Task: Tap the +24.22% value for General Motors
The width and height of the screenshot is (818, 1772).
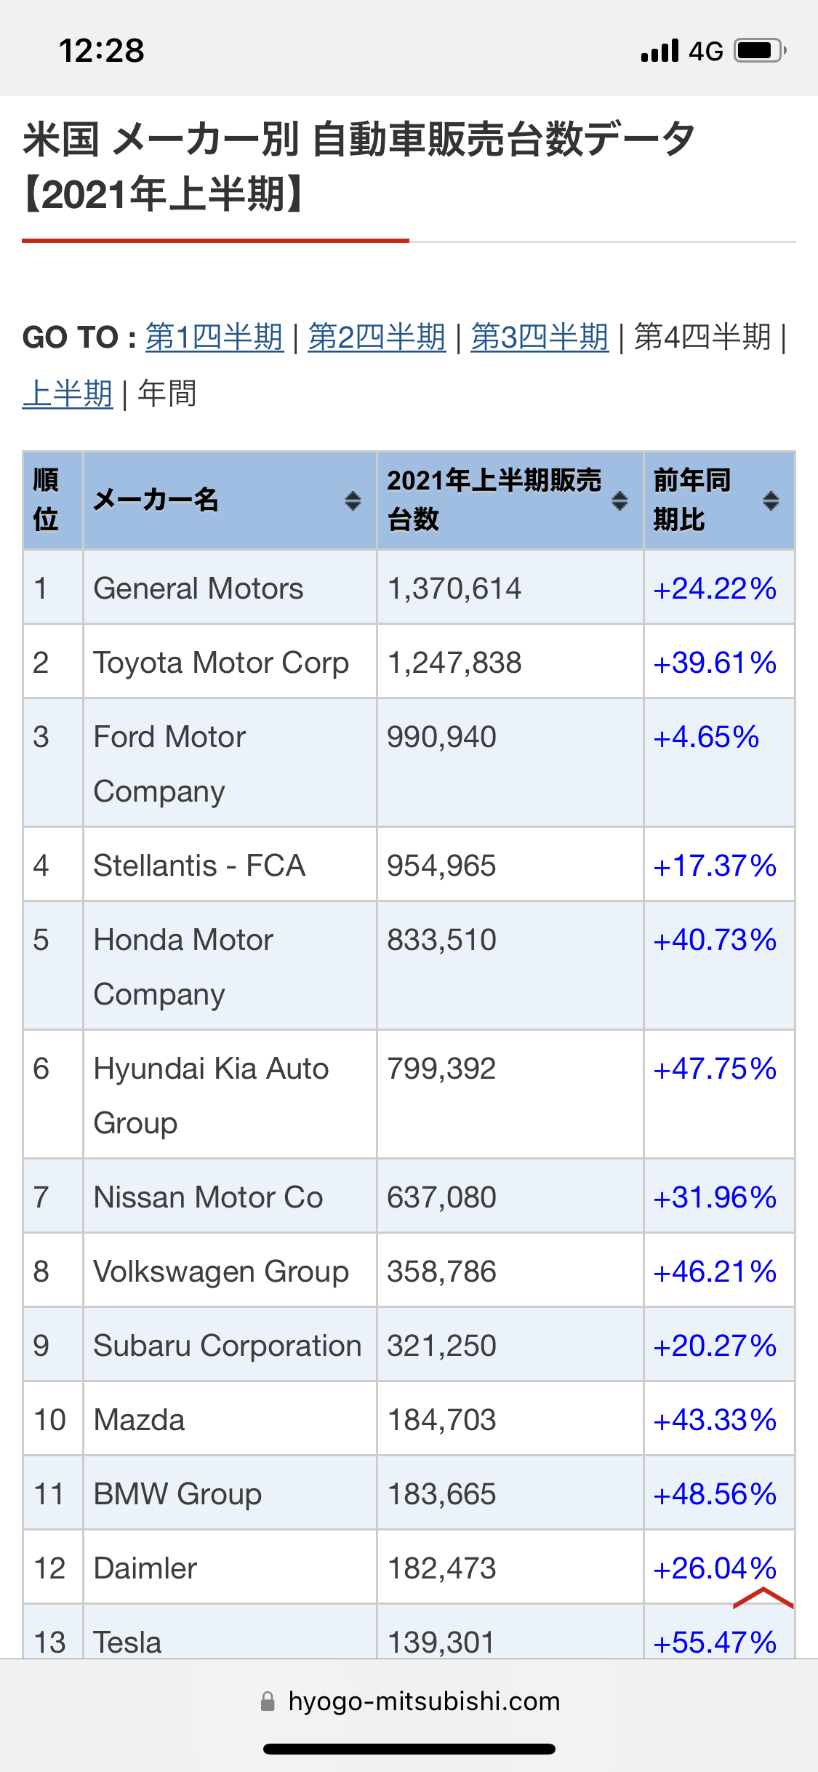Action: coord(715,588)
